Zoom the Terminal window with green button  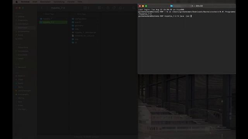point(146,6)
